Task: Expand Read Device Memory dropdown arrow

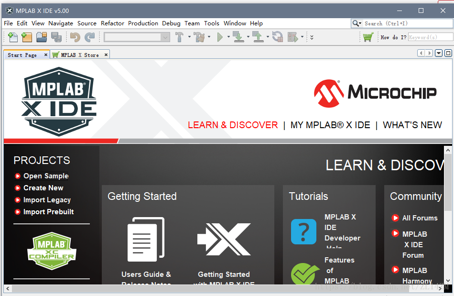Action: tap(268, 37)
